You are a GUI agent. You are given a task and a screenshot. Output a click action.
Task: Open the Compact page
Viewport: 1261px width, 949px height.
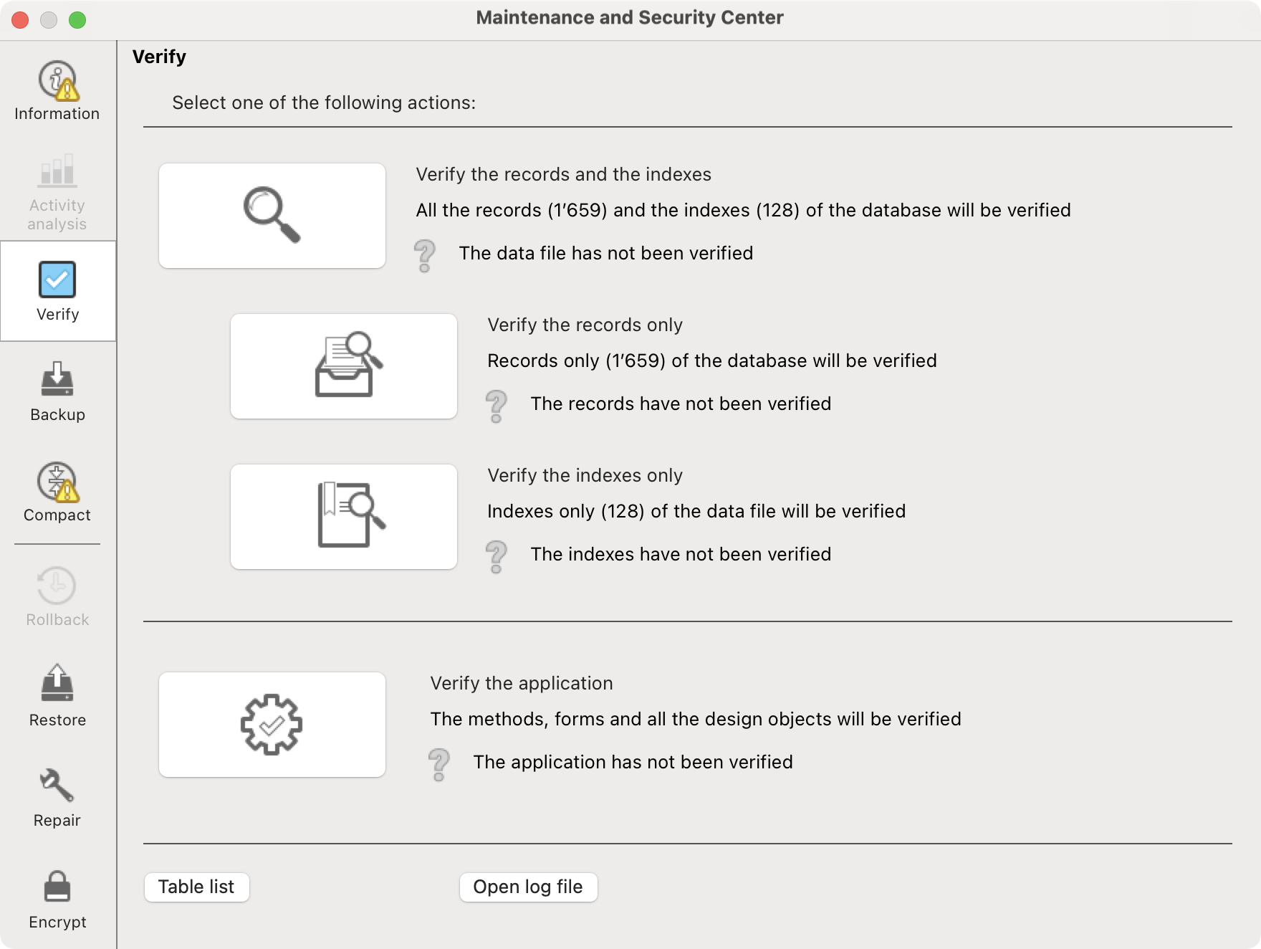pyautogui.click(x=57, y=492)
